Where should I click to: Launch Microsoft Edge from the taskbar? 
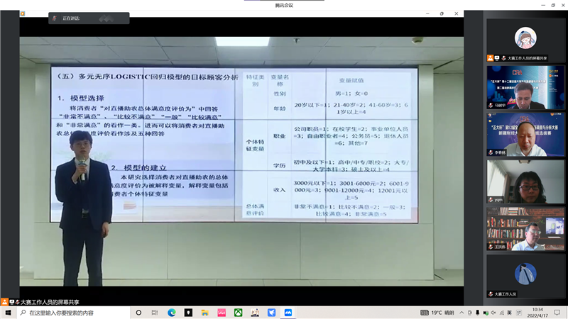click(172, 313)
